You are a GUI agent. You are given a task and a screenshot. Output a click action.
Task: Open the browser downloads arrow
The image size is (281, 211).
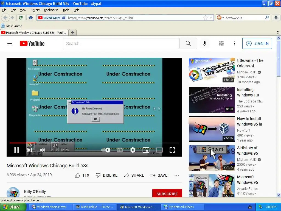click(276, 18)
